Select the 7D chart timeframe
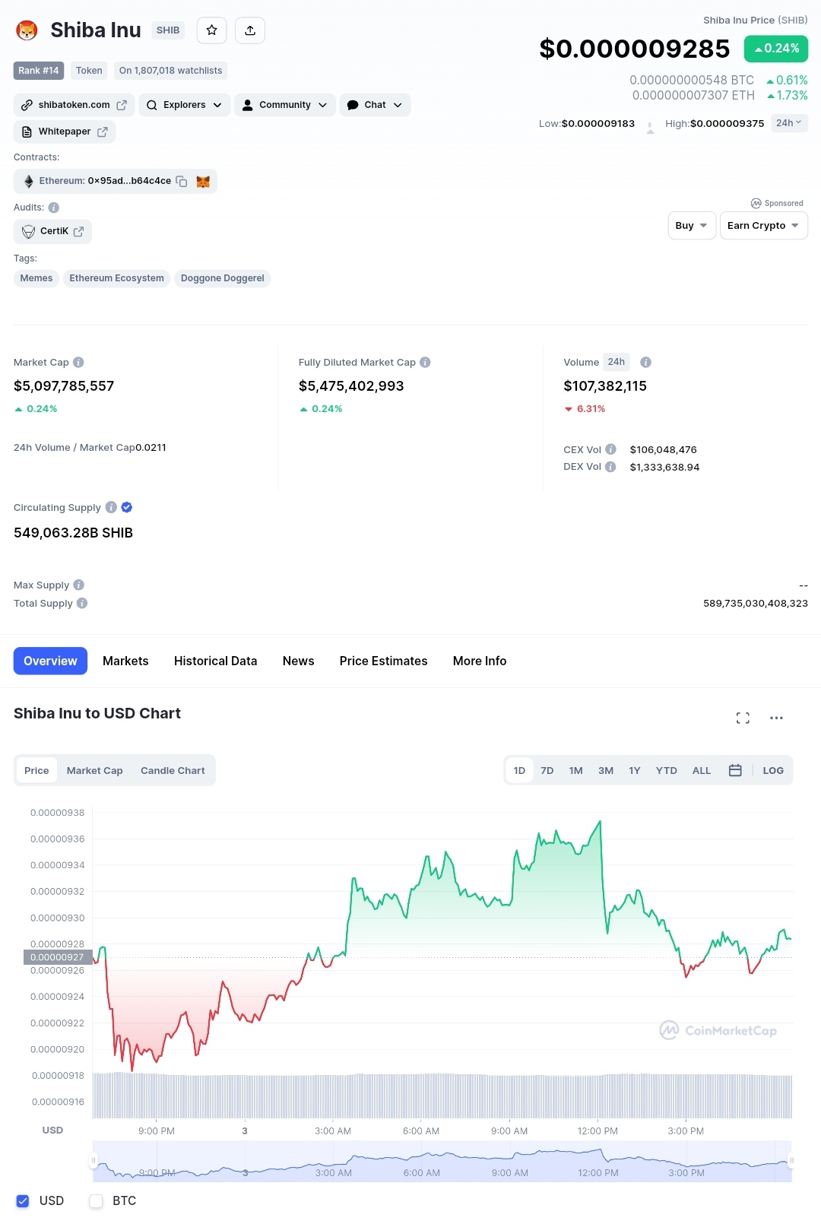The image size is (821, 1221). pos(547,770)
